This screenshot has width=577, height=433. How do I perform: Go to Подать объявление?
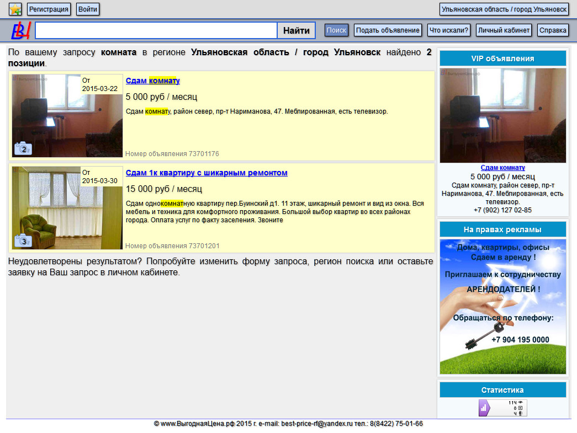(388, 30)
